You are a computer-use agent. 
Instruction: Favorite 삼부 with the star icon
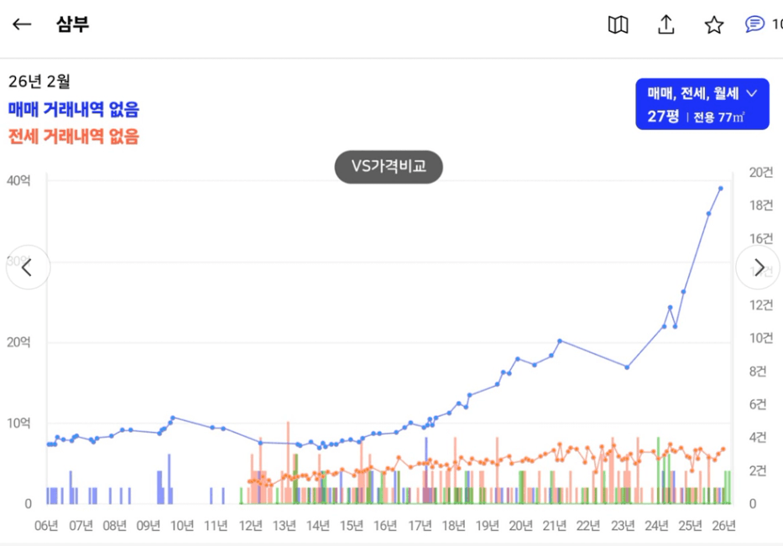click(713, 25)
